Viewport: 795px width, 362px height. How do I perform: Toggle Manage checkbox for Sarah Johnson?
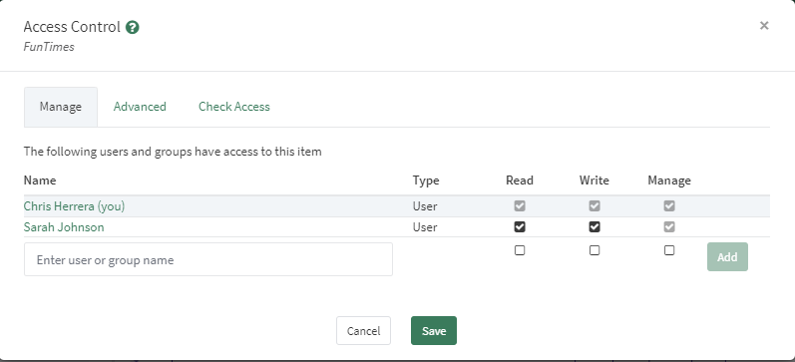coord(669,226)
